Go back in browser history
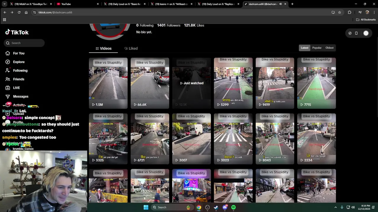The width and height of the screenshot is (378, 212). coord(5,12)
